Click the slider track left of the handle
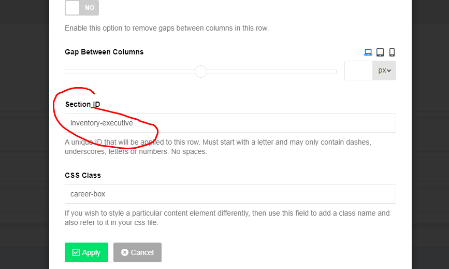449x269 pixels. pyautogui.click(x=129, y=72)
